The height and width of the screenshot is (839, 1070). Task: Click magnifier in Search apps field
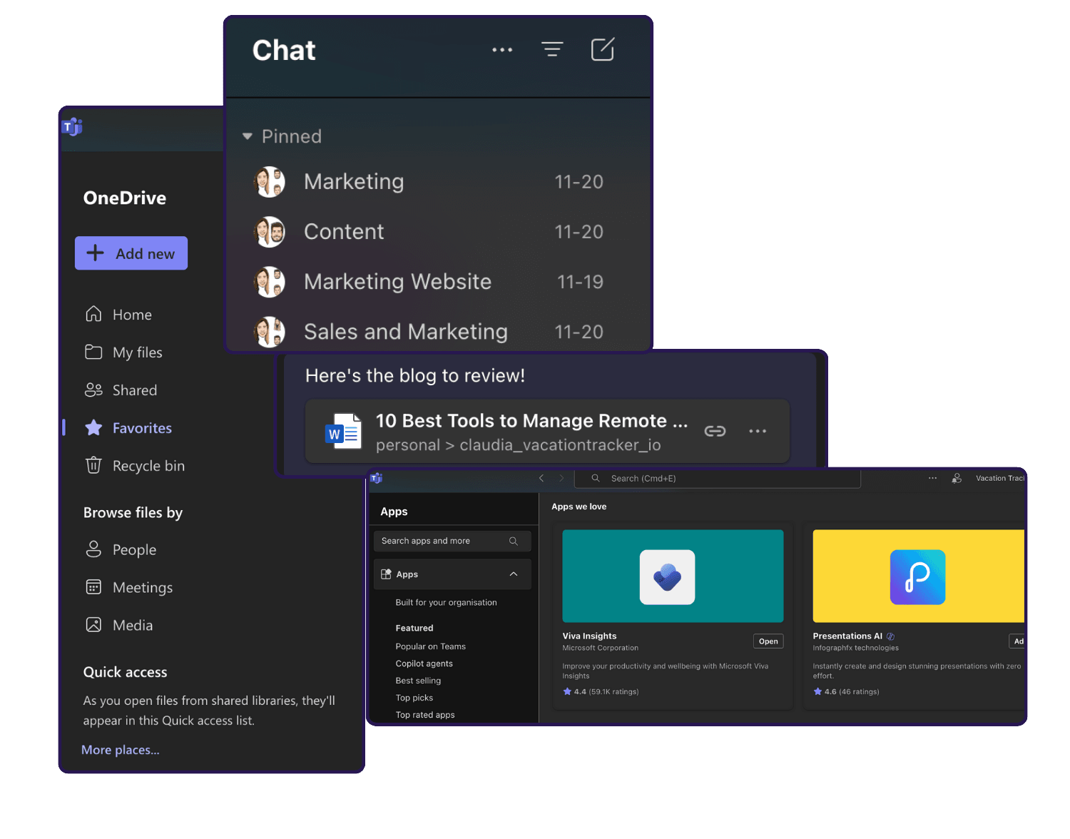point(514,541)
